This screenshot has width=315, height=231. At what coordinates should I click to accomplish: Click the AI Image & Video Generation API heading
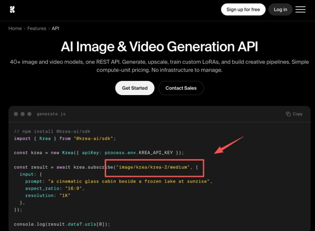pyautogui.click(x=159, y=46)
